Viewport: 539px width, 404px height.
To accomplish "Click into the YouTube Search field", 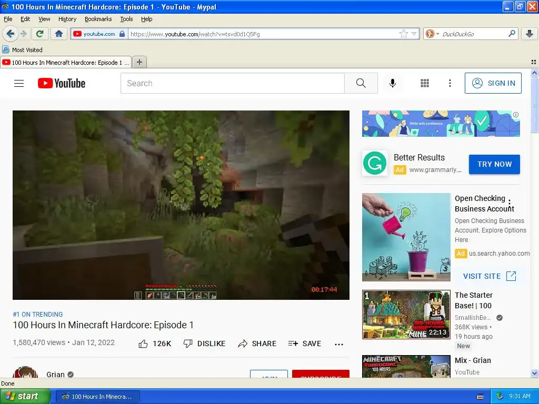I will 232,83.
